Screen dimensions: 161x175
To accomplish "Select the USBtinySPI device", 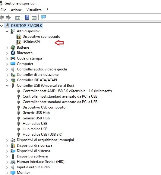I will pyautogui.click(x=31, y=42).
